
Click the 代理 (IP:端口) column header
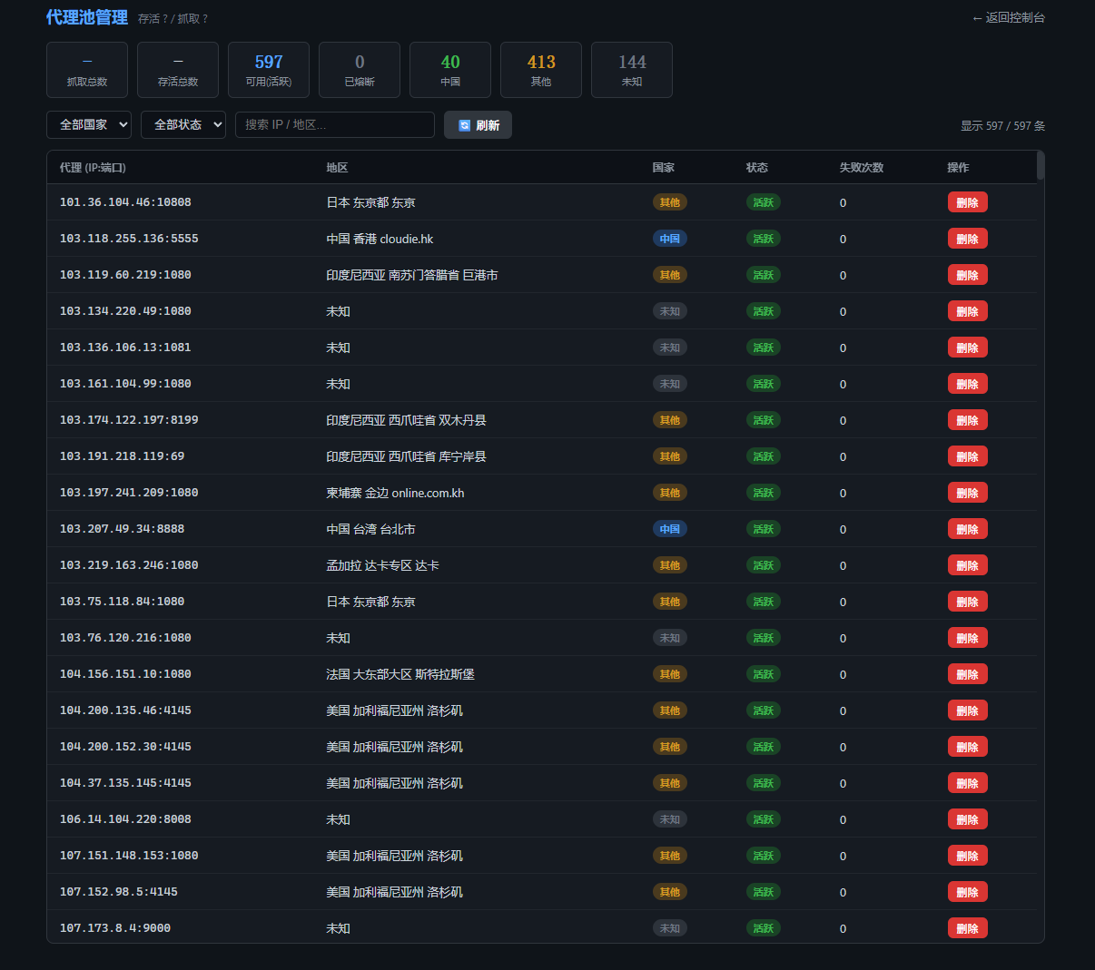[x=93, y=168]
